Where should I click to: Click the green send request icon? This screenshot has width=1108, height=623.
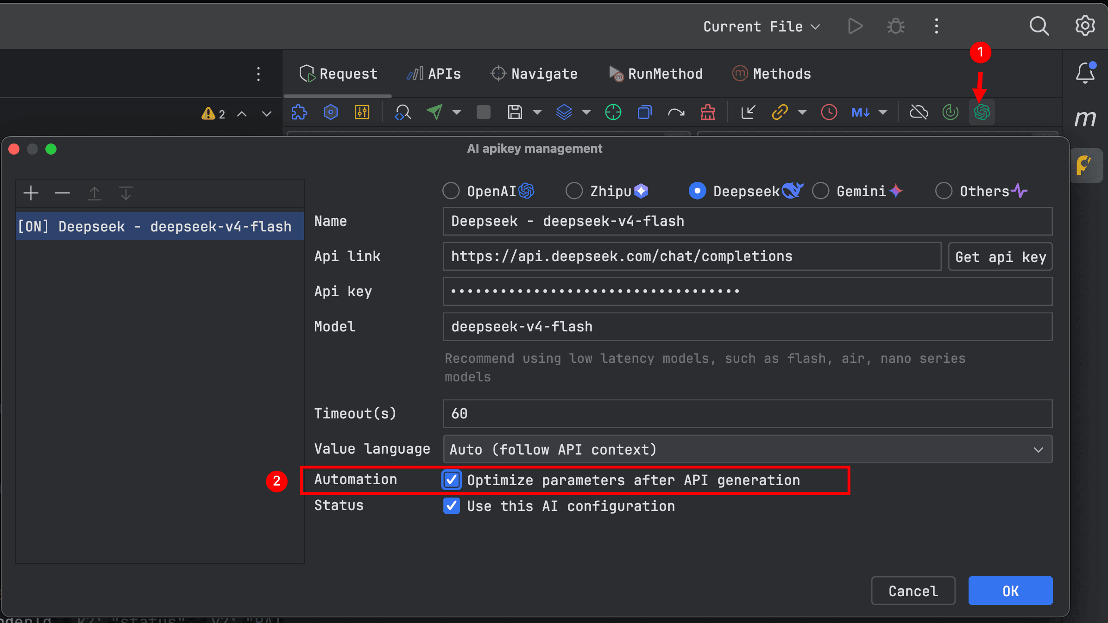tap(434, 112)
